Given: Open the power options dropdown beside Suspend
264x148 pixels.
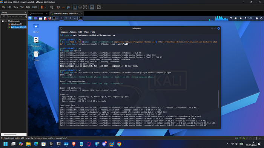Looking at the screenshot, I should [46, 7].
